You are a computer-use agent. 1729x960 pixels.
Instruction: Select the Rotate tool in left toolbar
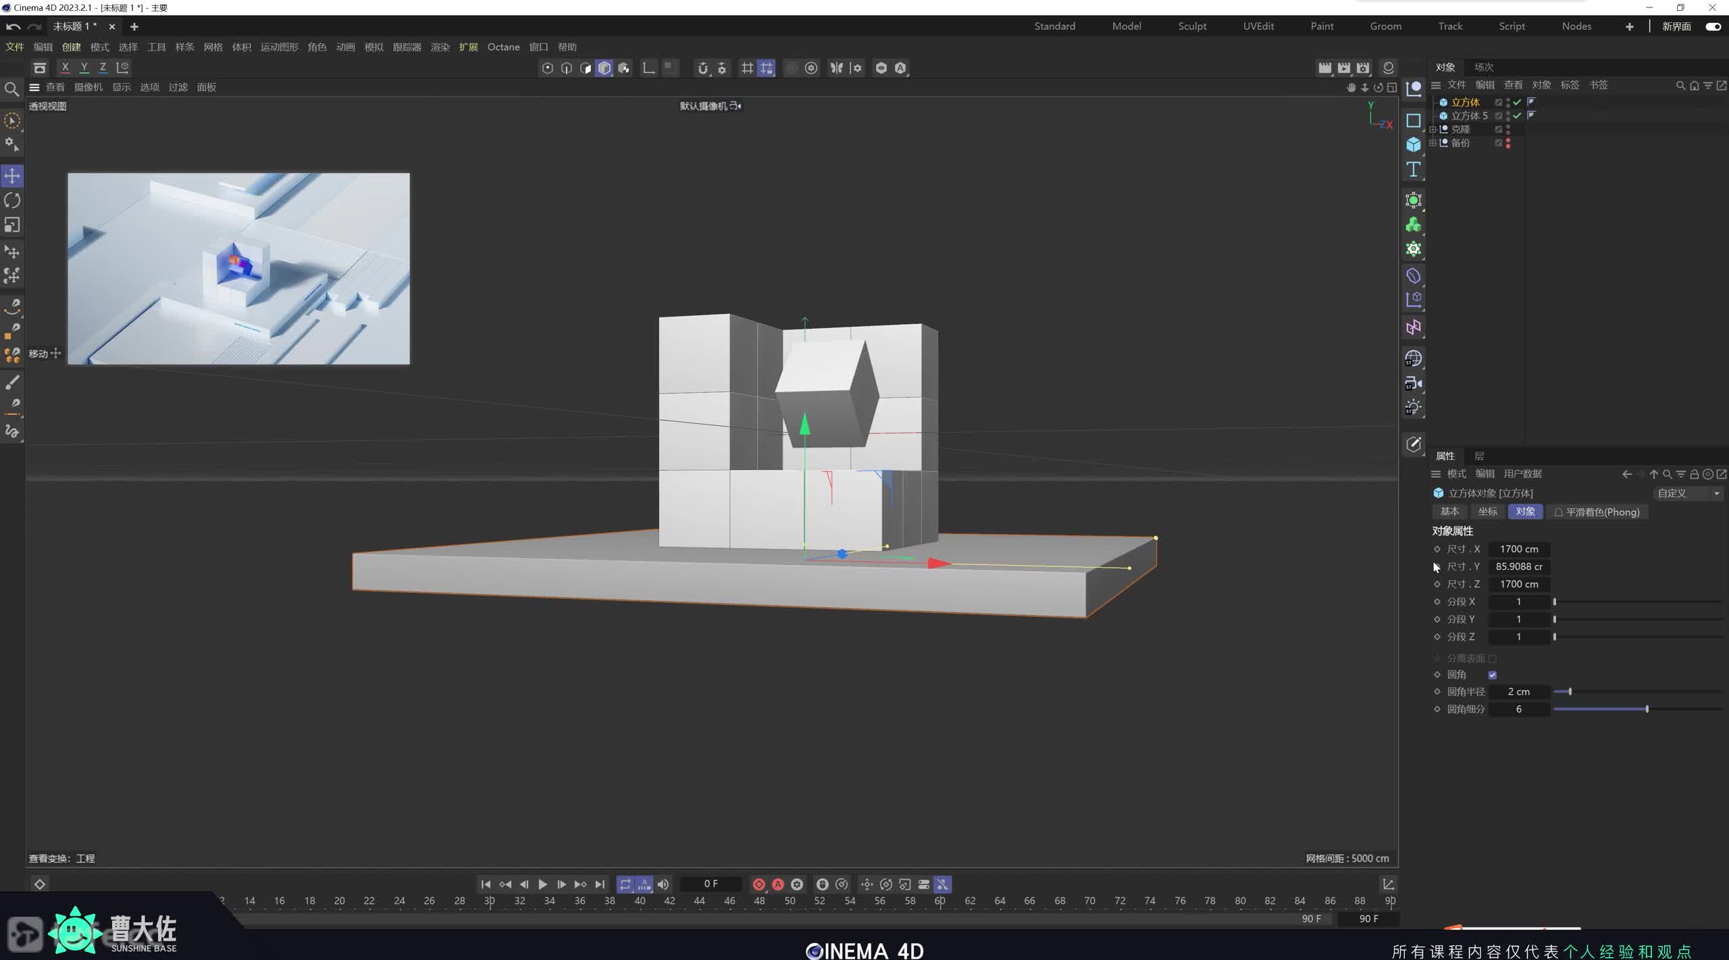tap(12, 201)
